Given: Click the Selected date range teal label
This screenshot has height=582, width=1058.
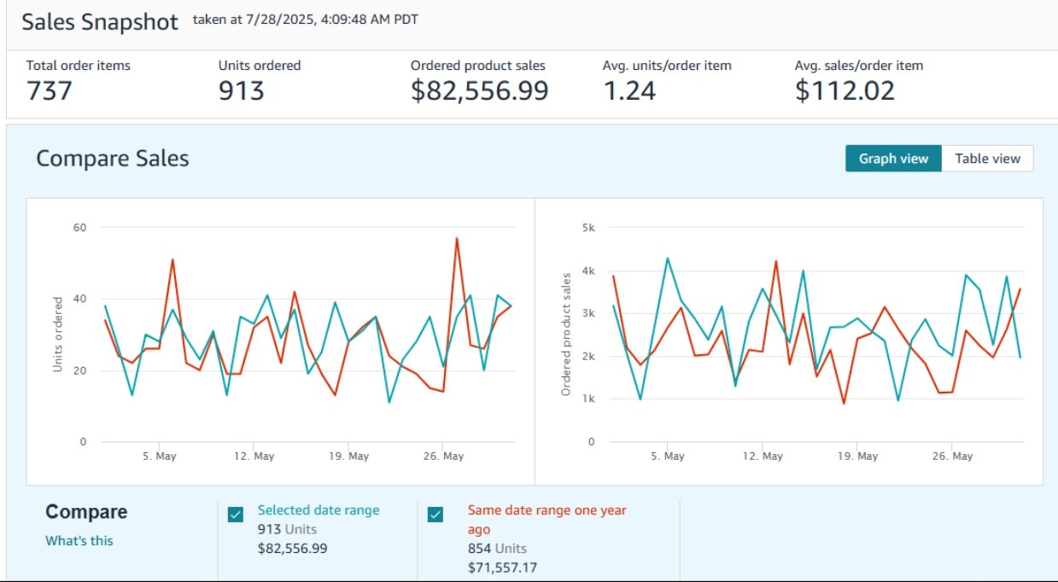Looking at the screenshot, I should (318, 510).
